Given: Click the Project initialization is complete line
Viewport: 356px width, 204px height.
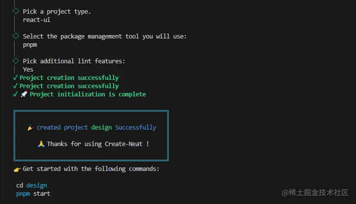Looking at the screenshot, I should [x=88, y=94].
